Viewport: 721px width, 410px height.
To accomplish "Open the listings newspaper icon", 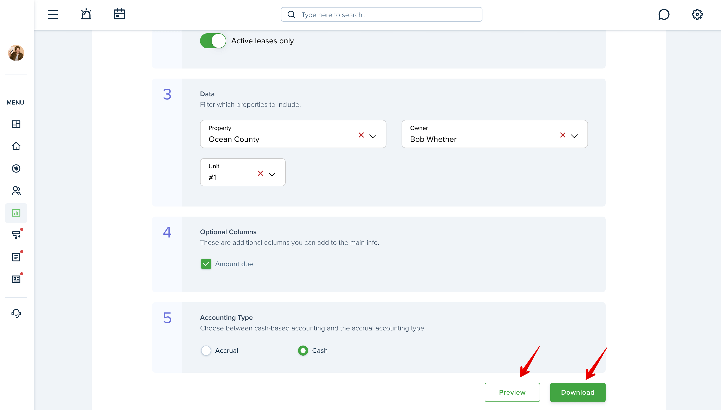I will [x=16, y=279].
